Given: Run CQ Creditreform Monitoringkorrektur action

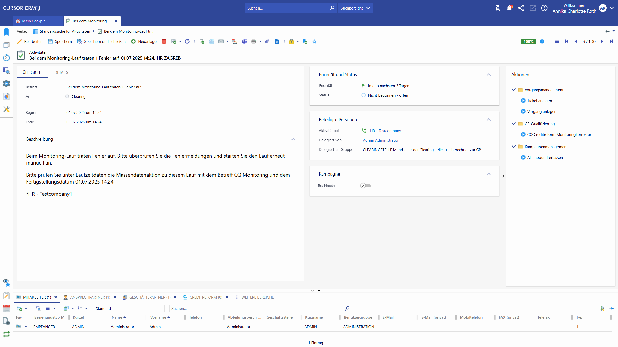Looking at the screenshot, I should tap(559, 134).
